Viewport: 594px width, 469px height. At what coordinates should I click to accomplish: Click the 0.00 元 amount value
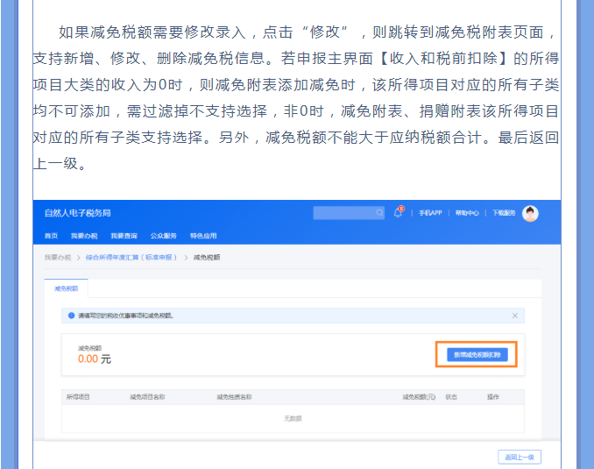(95, 359)
